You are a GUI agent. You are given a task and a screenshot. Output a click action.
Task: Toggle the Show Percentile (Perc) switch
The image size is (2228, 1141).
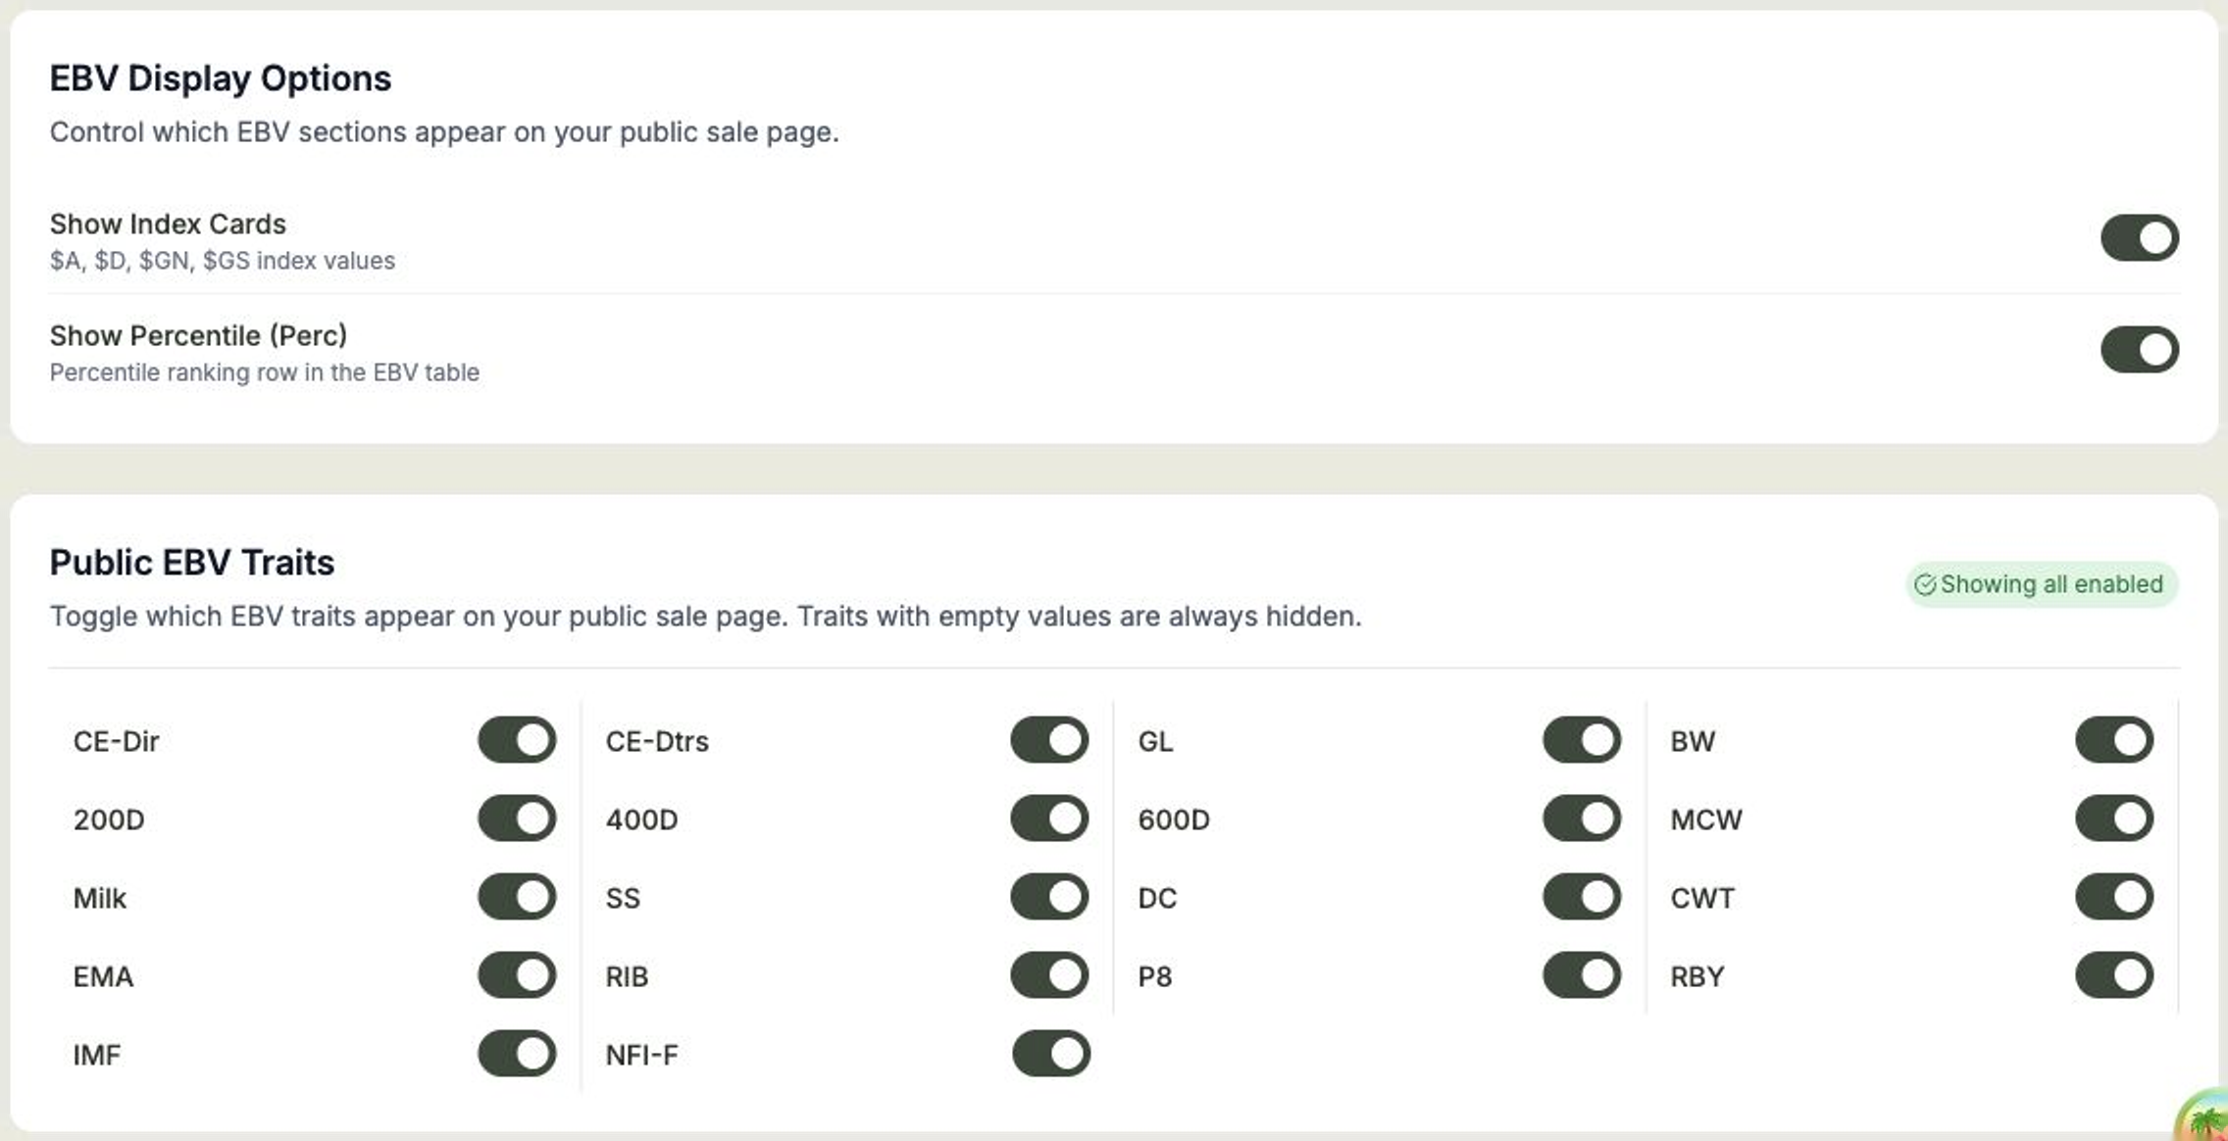(2139, 350)
